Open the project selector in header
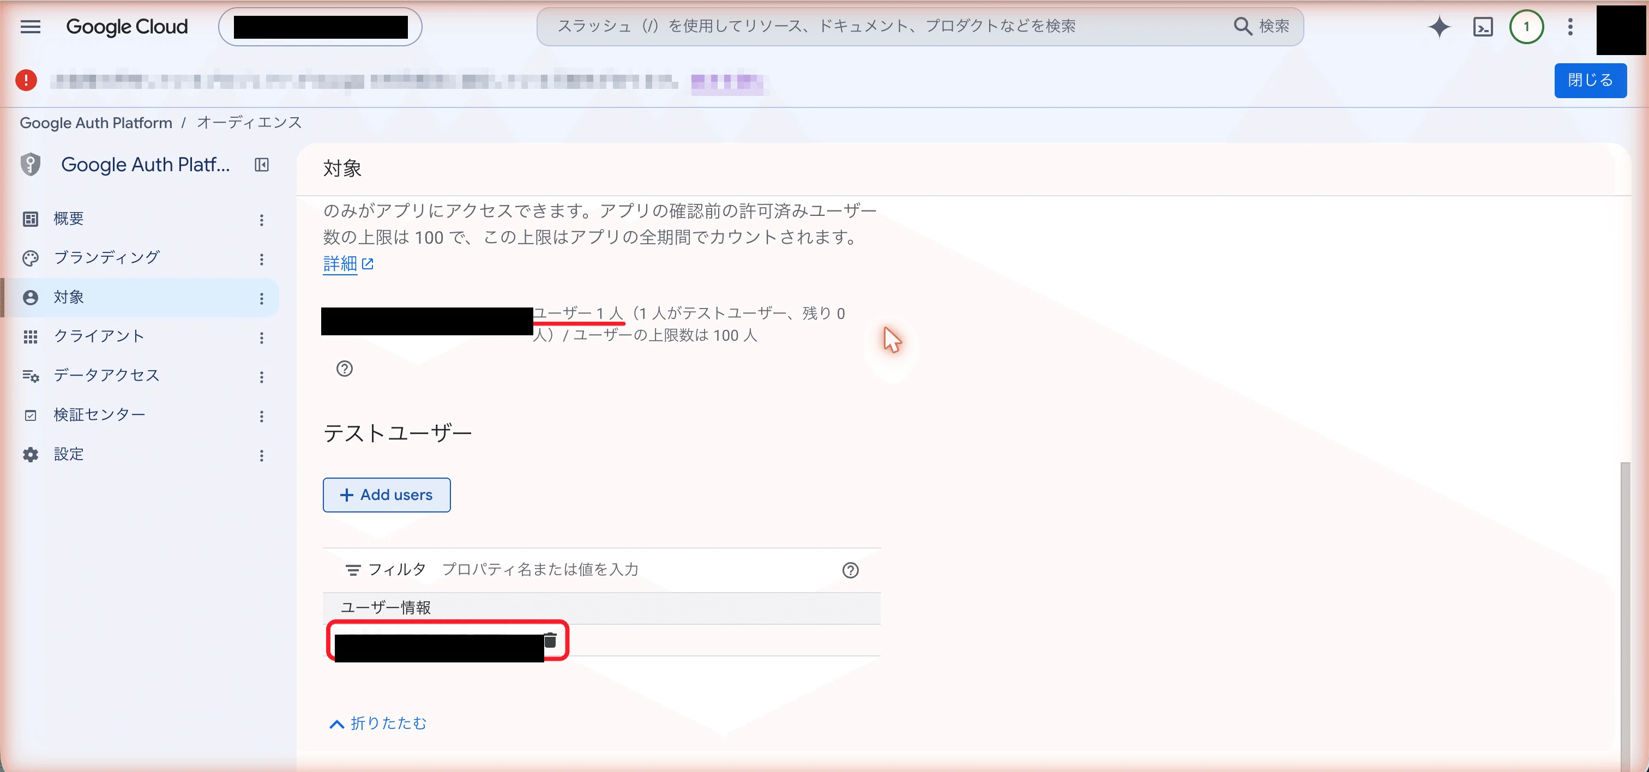 tap(320, 27)
